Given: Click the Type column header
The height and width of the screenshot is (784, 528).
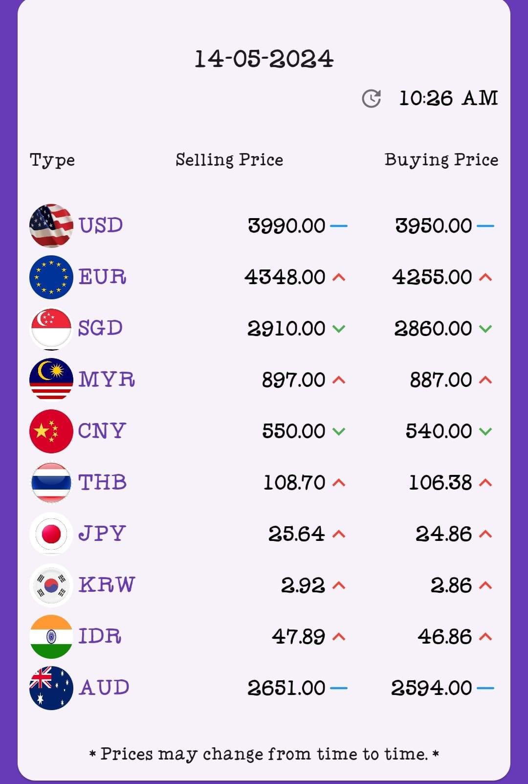Looking at the screenshot, I should point(52,160).
